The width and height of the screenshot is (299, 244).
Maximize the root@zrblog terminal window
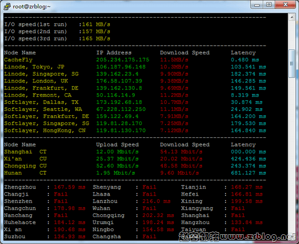tap(269, 5)
